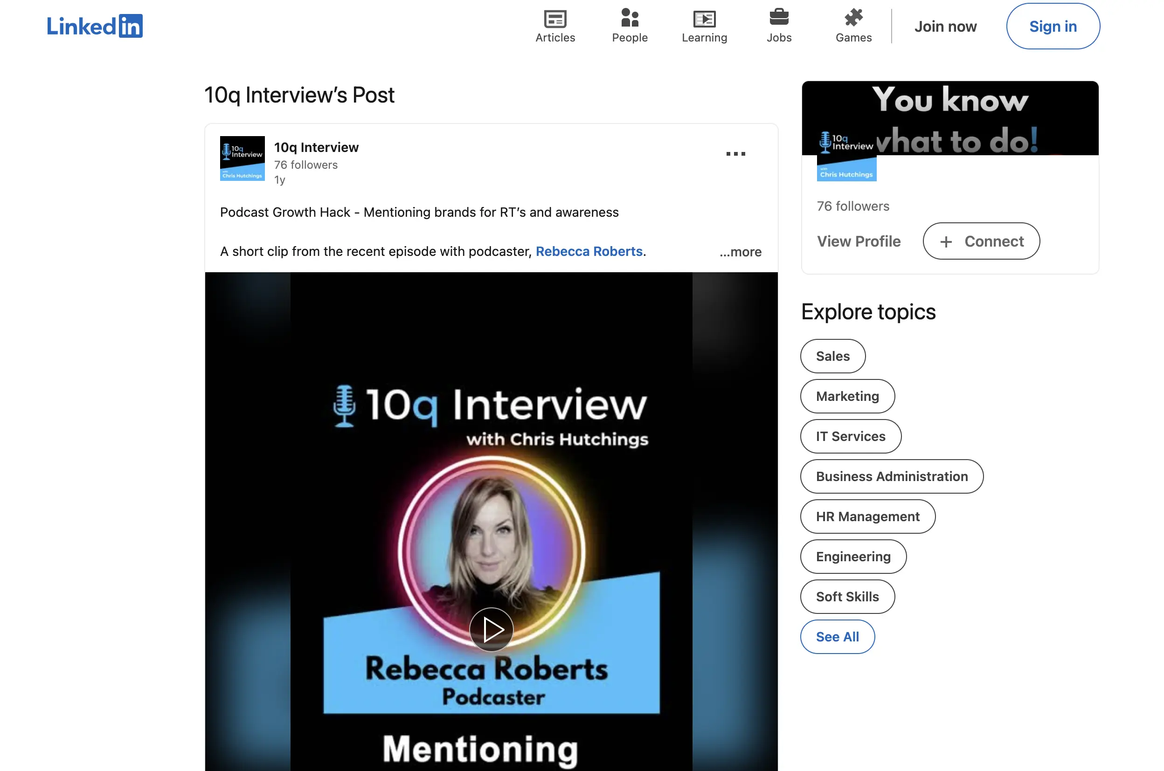1164x771 pixels.
Task: Select the Marketing topic
Action: (847, 396)
